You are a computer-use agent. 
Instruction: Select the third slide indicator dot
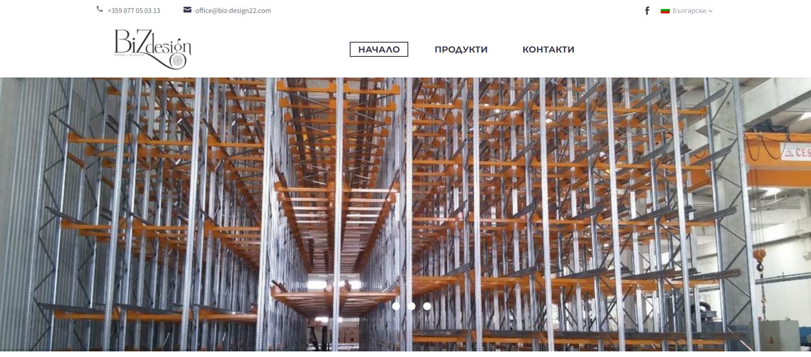tap(412, 306)
